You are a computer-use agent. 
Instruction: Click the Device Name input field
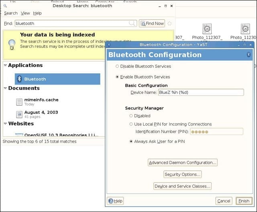click(201, 93)
